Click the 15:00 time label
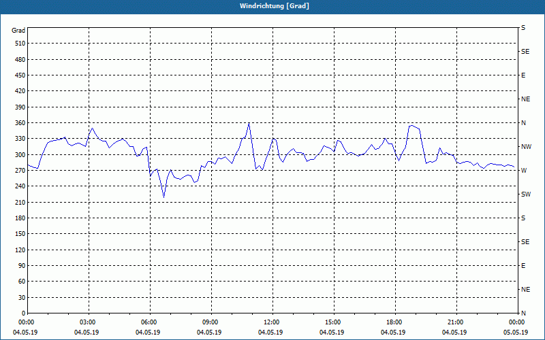 332,322
